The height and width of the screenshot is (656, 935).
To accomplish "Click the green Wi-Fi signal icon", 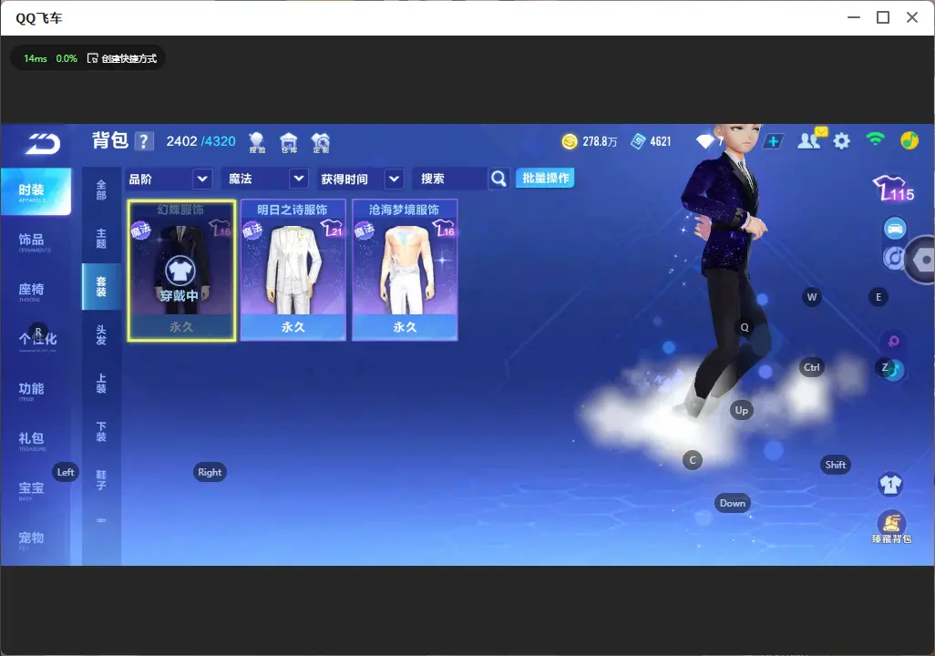I will tap(875, 139).
